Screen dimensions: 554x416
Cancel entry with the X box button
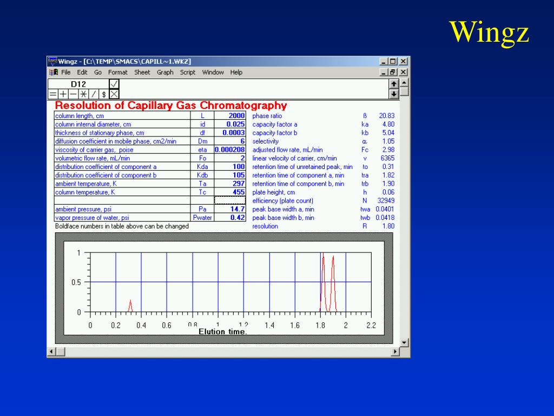pyautogui.click(x=114, y=94)
